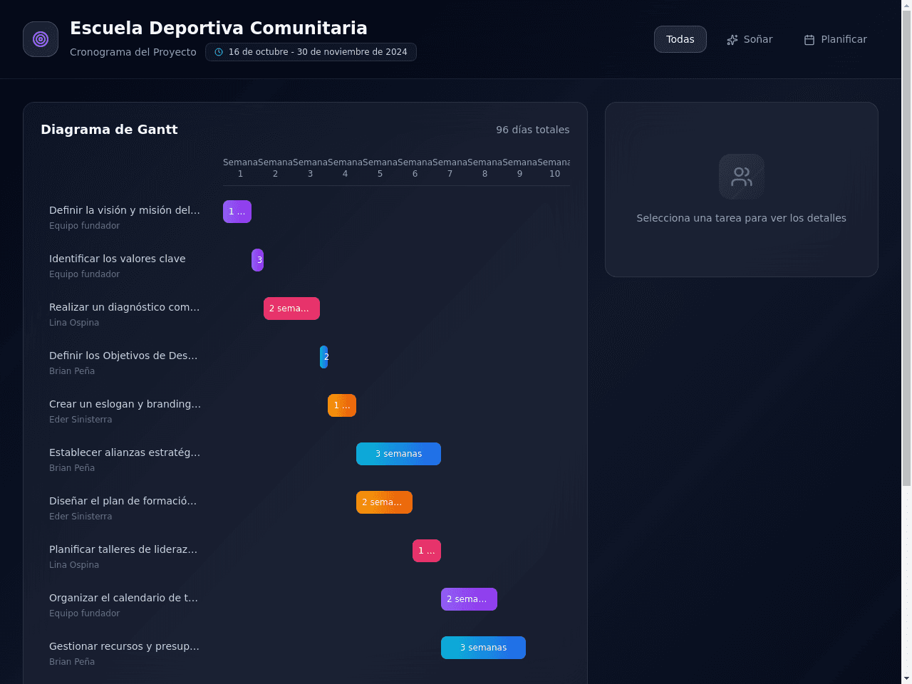Click the Escuela Deportiva Comunitaria title
The image size is (912, 684).
[219, 28]
